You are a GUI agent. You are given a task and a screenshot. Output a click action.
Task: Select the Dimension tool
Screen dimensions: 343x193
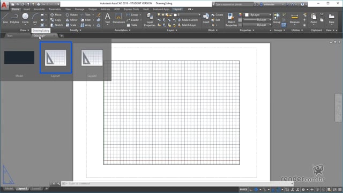click(x=118, y=18)
